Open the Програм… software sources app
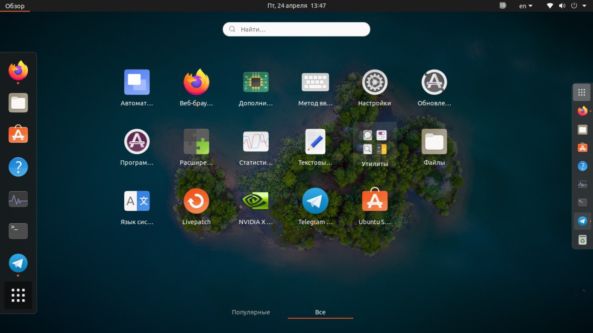 pyautogui.click(x=137, y=147)
